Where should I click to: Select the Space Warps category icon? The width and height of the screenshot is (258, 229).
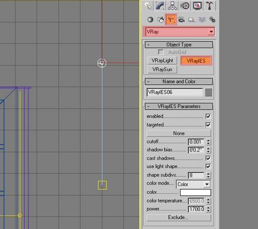202,20
